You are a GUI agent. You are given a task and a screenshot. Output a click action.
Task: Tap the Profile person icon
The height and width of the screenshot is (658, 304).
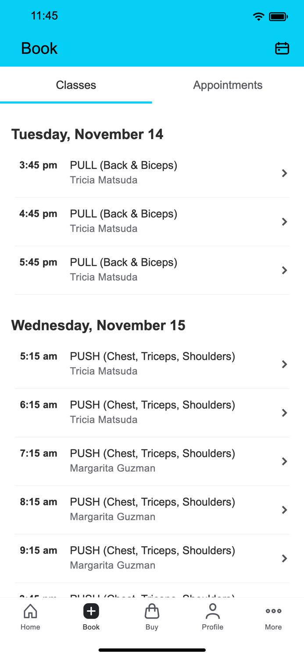(x=213, y=611)
